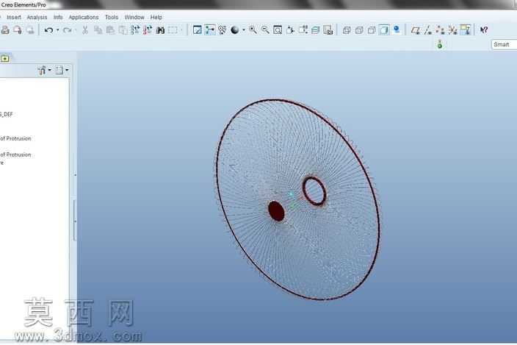The image size is (517, 345).
Task: Open the Window menu
Action: (134, 17)
